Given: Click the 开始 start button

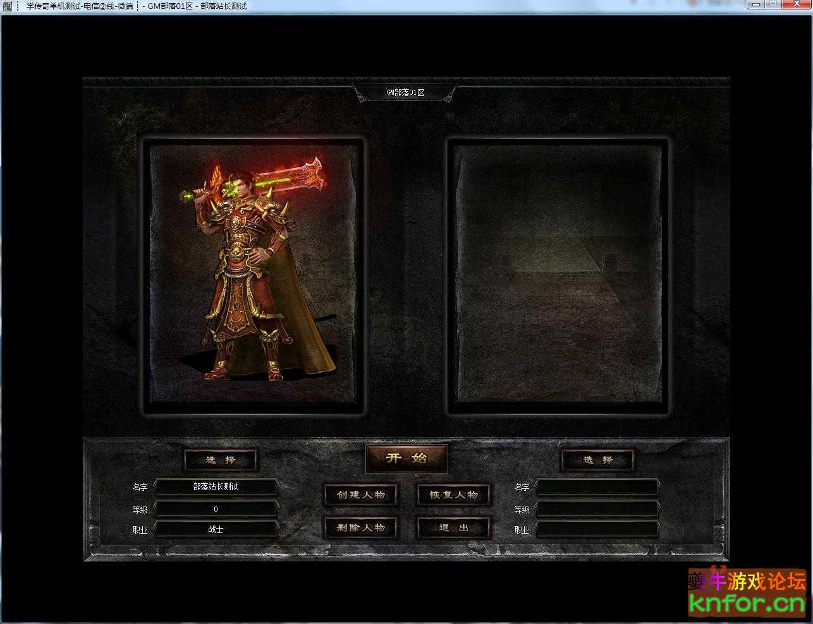Looking at the screenshot, I should coord(406,459).
